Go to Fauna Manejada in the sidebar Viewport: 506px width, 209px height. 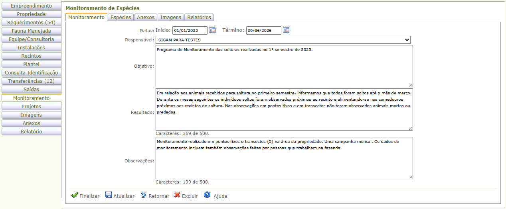(x=31, y=31)
